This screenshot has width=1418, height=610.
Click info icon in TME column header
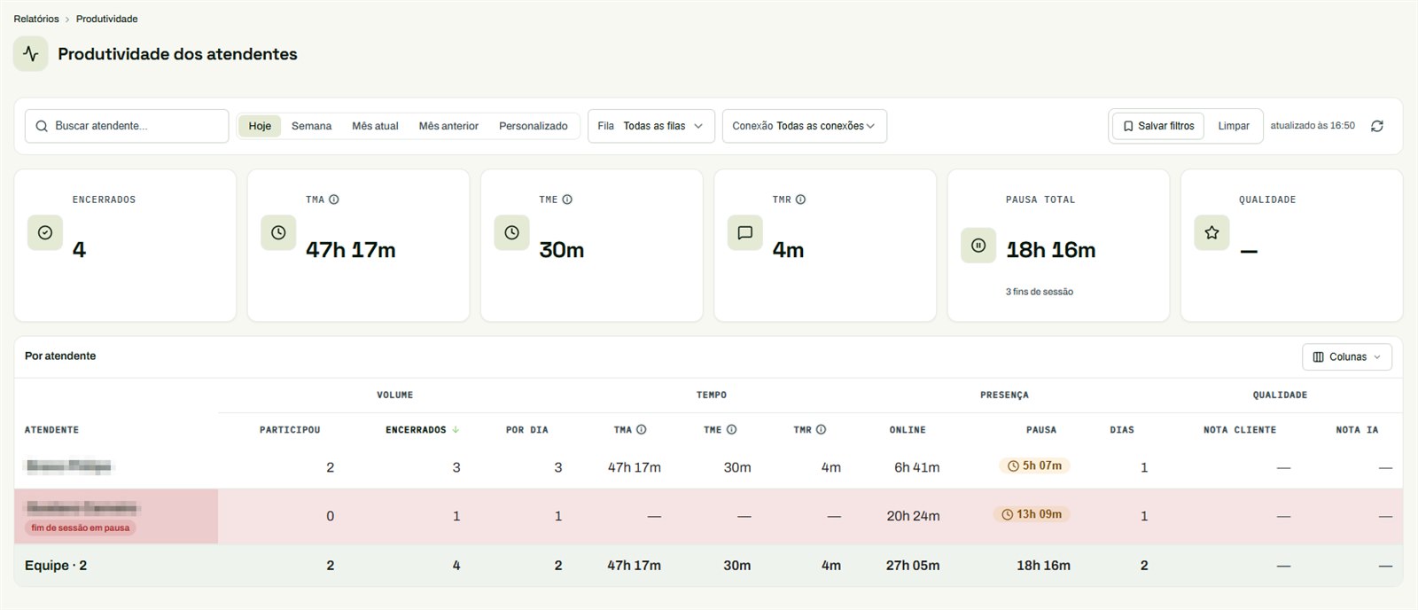point(731,429)
